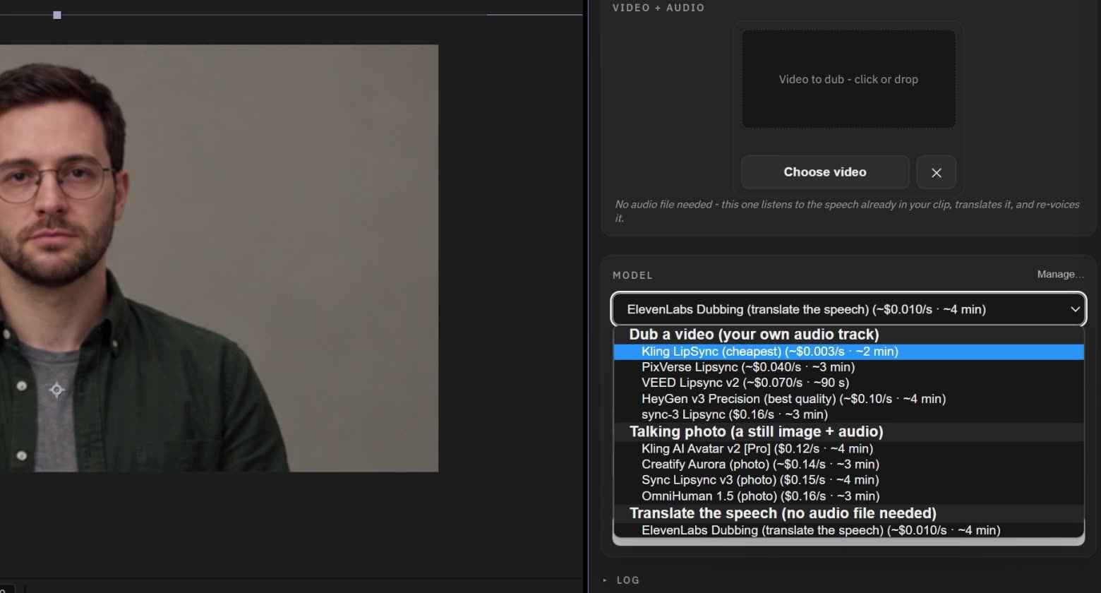The image size is (1101, 593).
Task: Select sync-3 Lipsync model
Action: [x=848, y=414]
